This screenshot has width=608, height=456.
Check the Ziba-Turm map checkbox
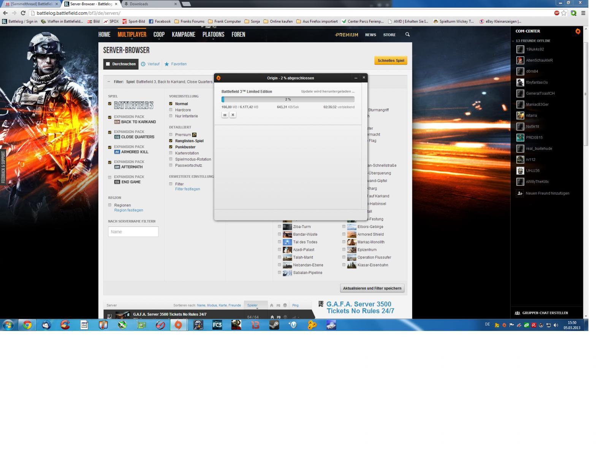coord(280,226)
